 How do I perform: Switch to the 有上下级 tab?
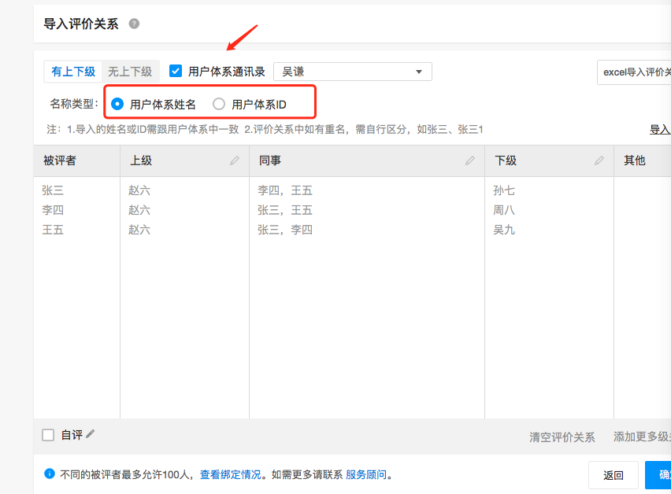[73, 72]
